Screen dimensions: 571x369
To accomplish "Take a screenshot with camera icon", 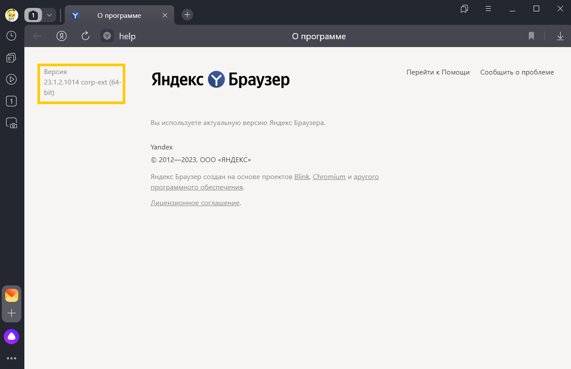I will coord(11,123).
